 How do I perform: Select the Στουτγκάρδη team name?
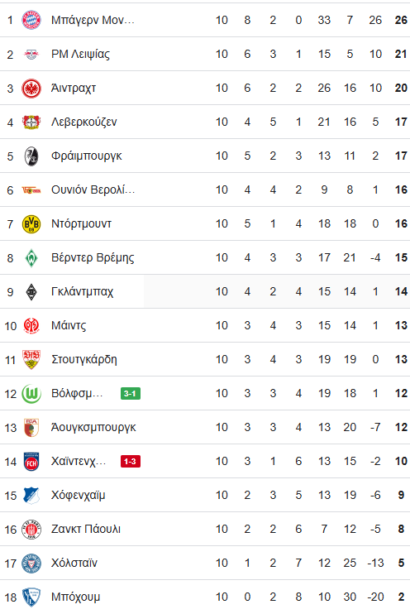click(84, 359)
